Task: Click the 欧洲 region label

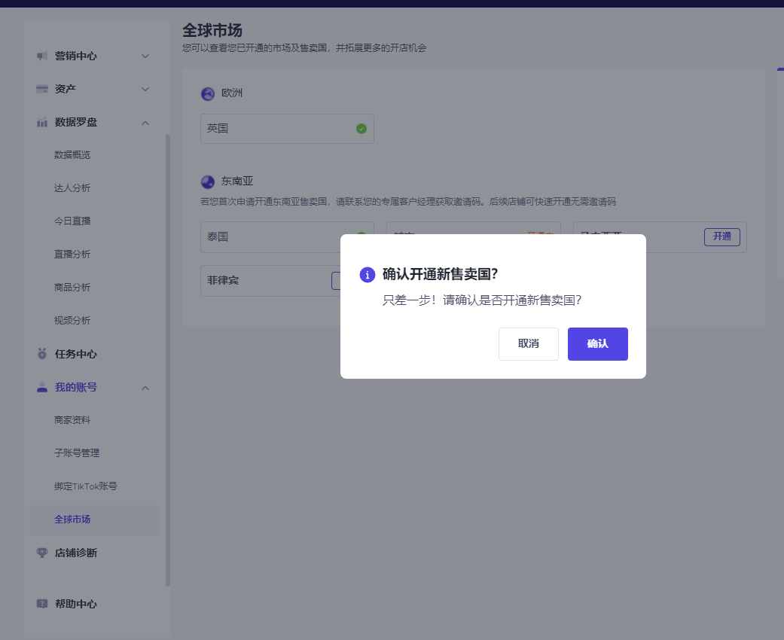Action: (x=232, y=93)
